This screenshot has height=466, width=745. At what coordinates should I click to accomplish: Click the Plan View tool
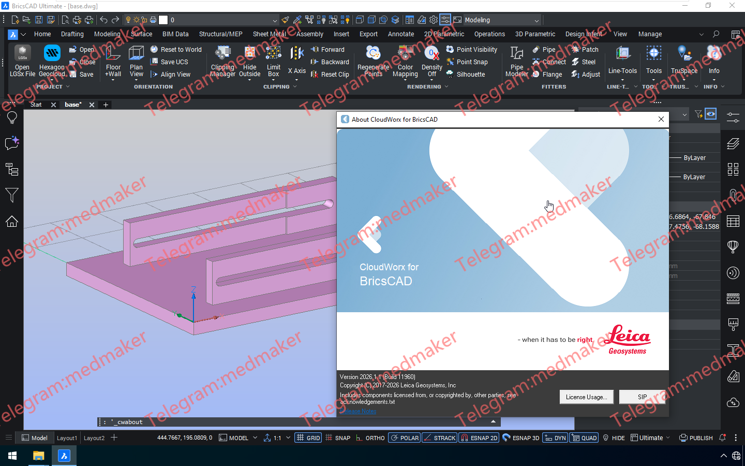point(136,61)
